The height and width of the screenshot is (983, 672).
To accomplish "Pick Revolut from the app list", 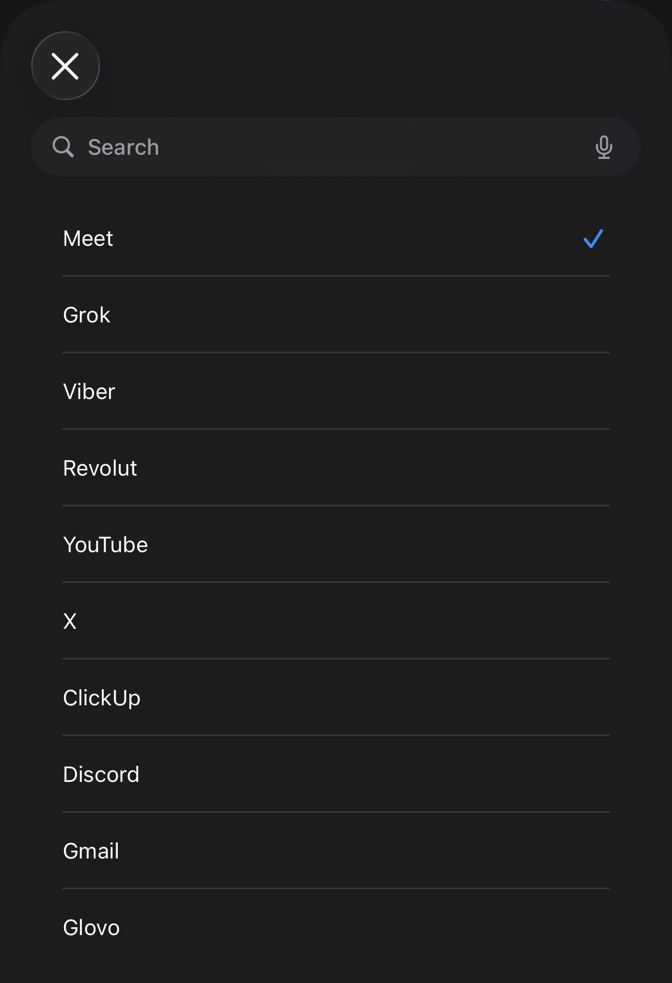I will [100, 468].
